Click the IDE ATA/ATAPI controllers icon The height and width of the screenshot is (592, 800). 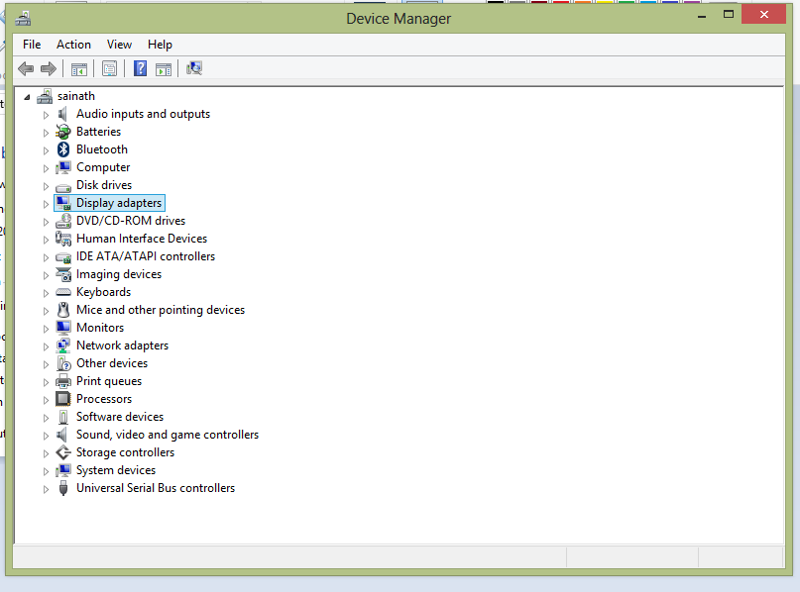[63, 257]
